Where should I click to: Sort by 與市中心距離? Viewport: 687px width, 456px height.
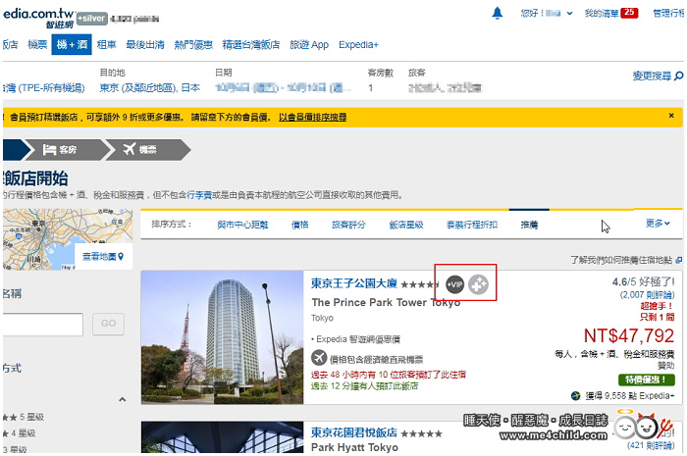[242, 225]
